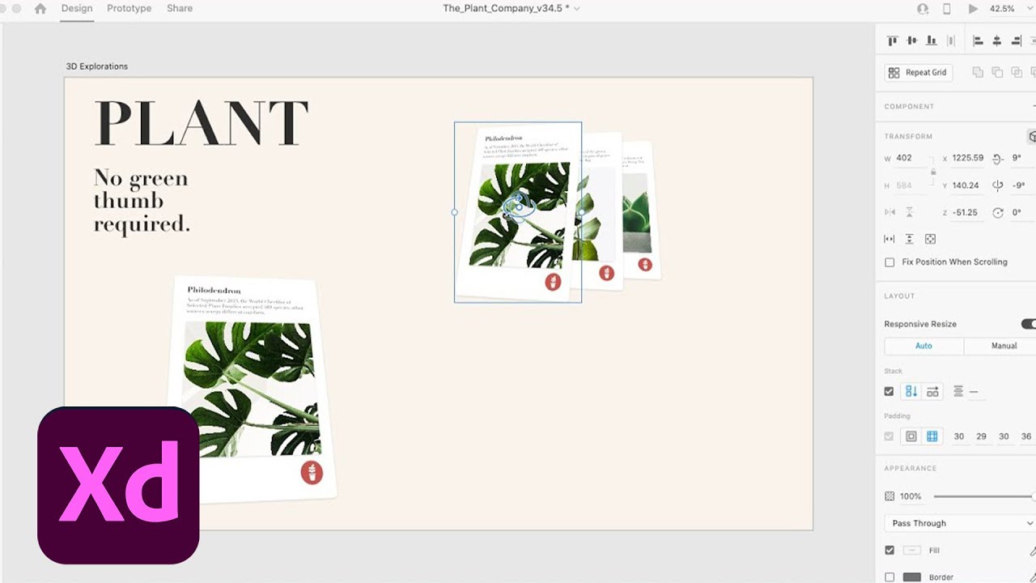Set vertical scrolling option icon

tap(910, 239)
